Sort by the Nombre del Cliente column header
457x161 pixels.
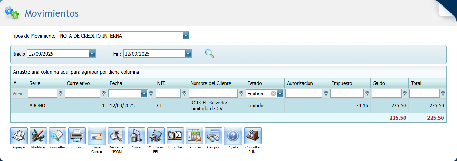(211, 83)
